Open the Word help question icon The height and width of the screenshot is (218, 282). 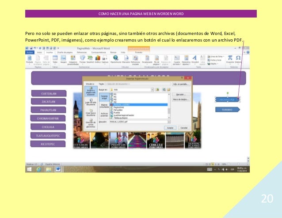(248, 52)
